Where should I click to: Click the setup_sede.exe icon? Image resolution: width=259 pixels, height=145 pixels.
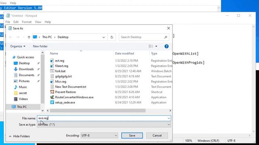[52, 102]
